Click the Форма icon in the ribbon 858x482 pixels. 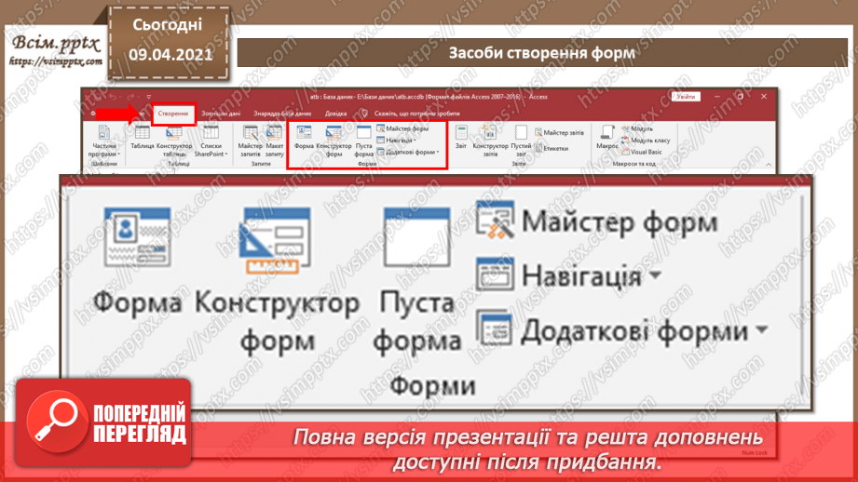pyautogui.click(x=304, y=139)
